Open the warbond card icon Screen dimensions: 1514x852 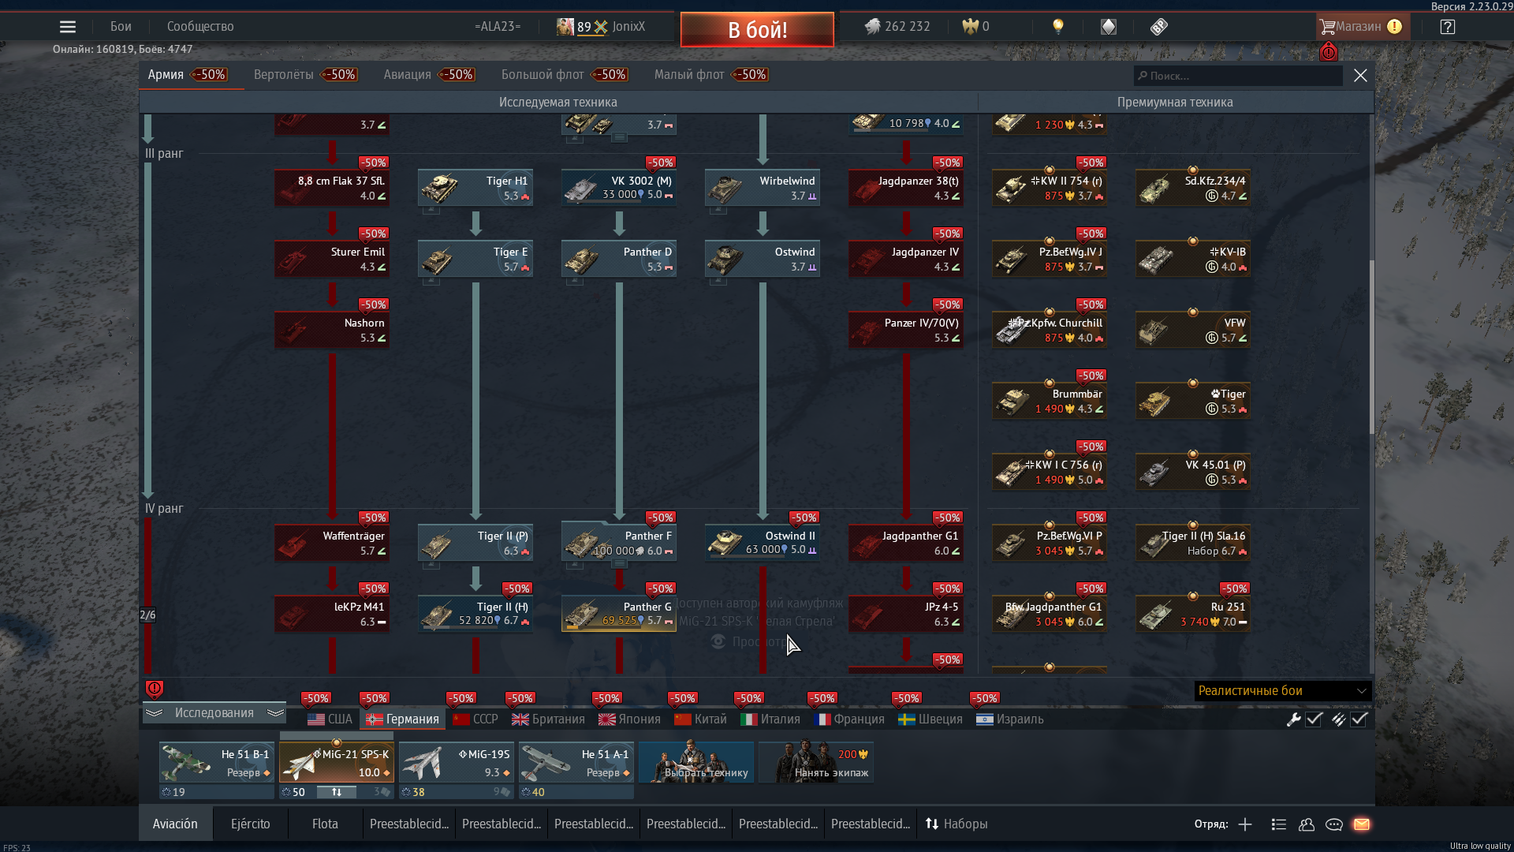click(x=1109, y=27)
